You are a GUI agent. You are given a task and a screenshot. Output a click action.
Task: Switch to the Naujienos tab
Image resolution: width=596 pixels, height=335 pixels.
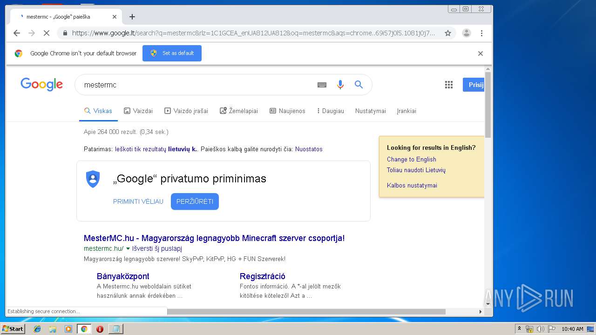(287, 111)
